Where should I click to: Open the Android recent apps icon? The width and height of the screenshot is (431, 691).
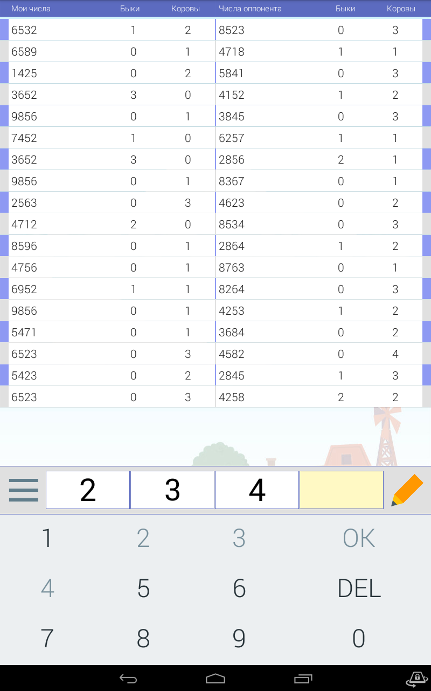[303, 679]
